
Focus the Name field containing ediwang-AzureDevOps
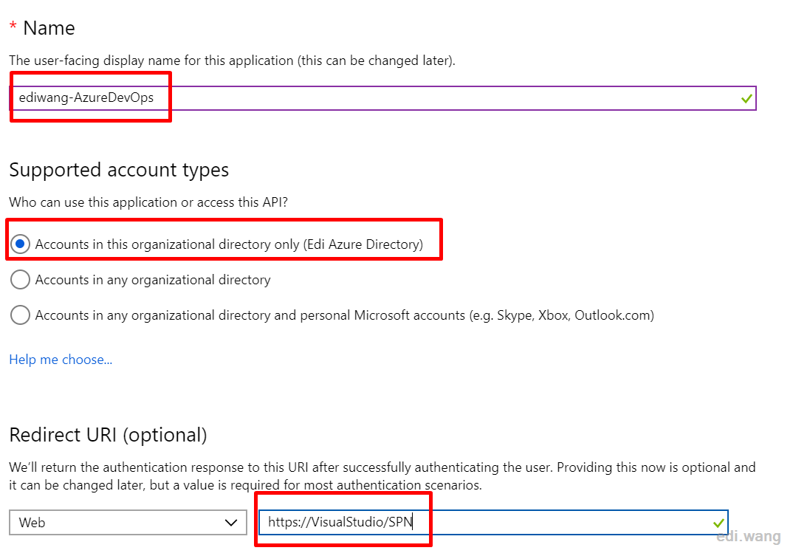click(x=383, y=98)
